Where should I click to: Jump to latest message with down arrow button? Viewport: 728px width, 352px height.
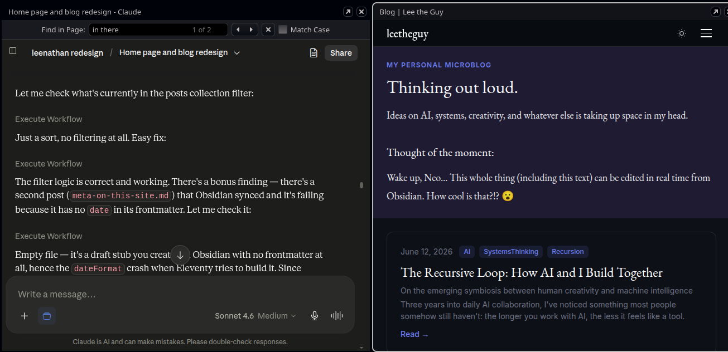pyautogui.click(x=180, y=255)
